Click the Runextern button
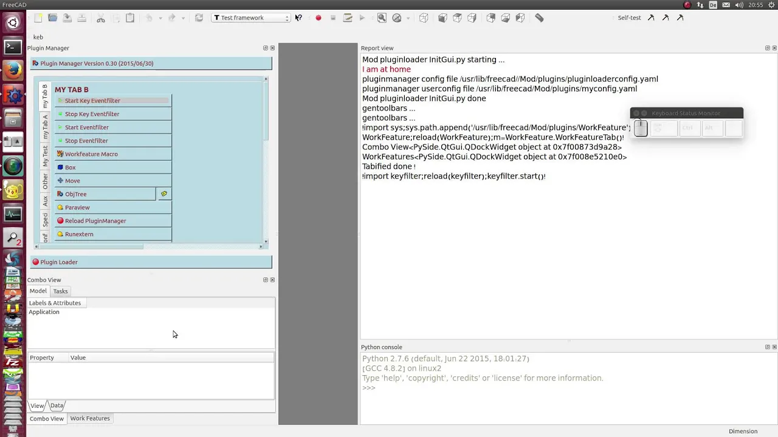The image size is (778, 437). coord(113,234)
